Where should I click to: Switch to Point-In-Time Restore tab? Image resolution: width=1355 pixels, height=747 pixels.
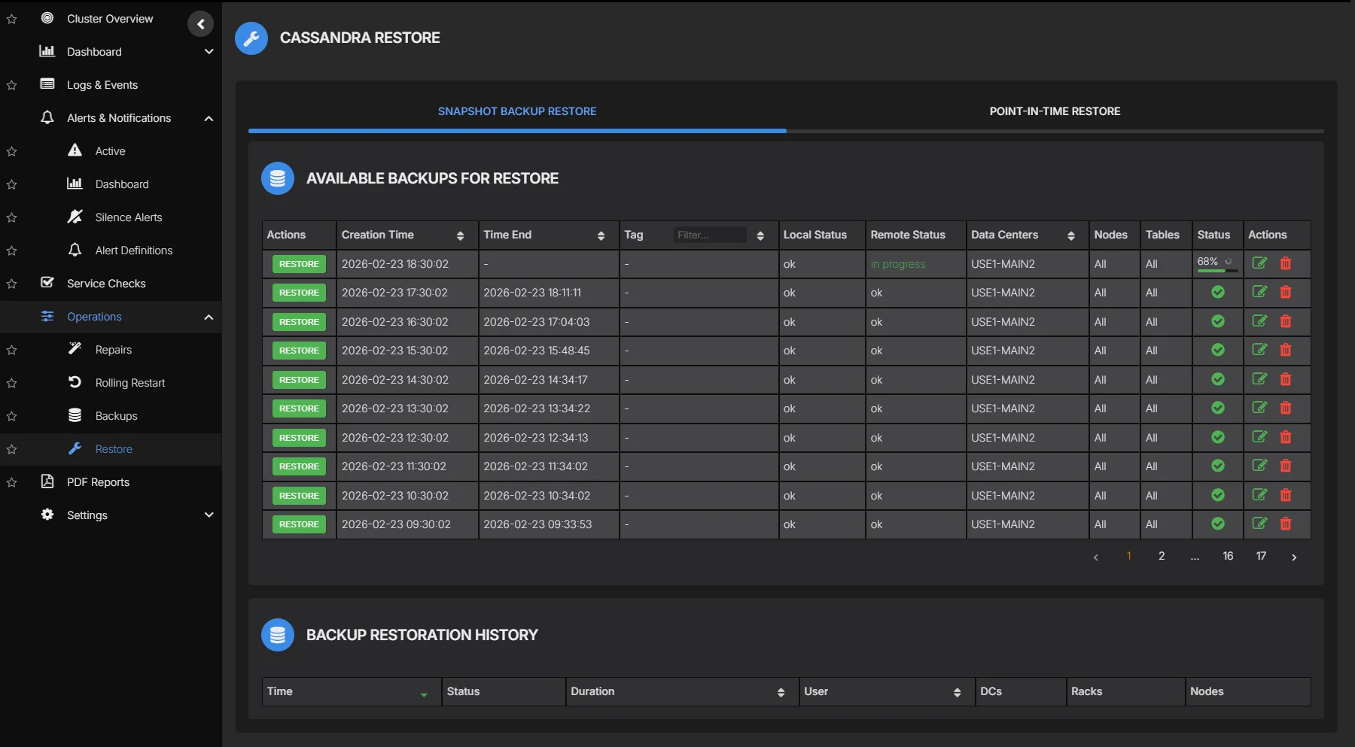click(1054, 111)
